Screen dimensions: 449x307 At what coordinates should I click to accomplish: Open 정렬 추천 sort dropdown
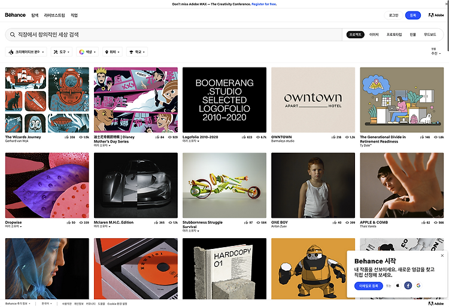pyautogui.click(x=436, y=51)
